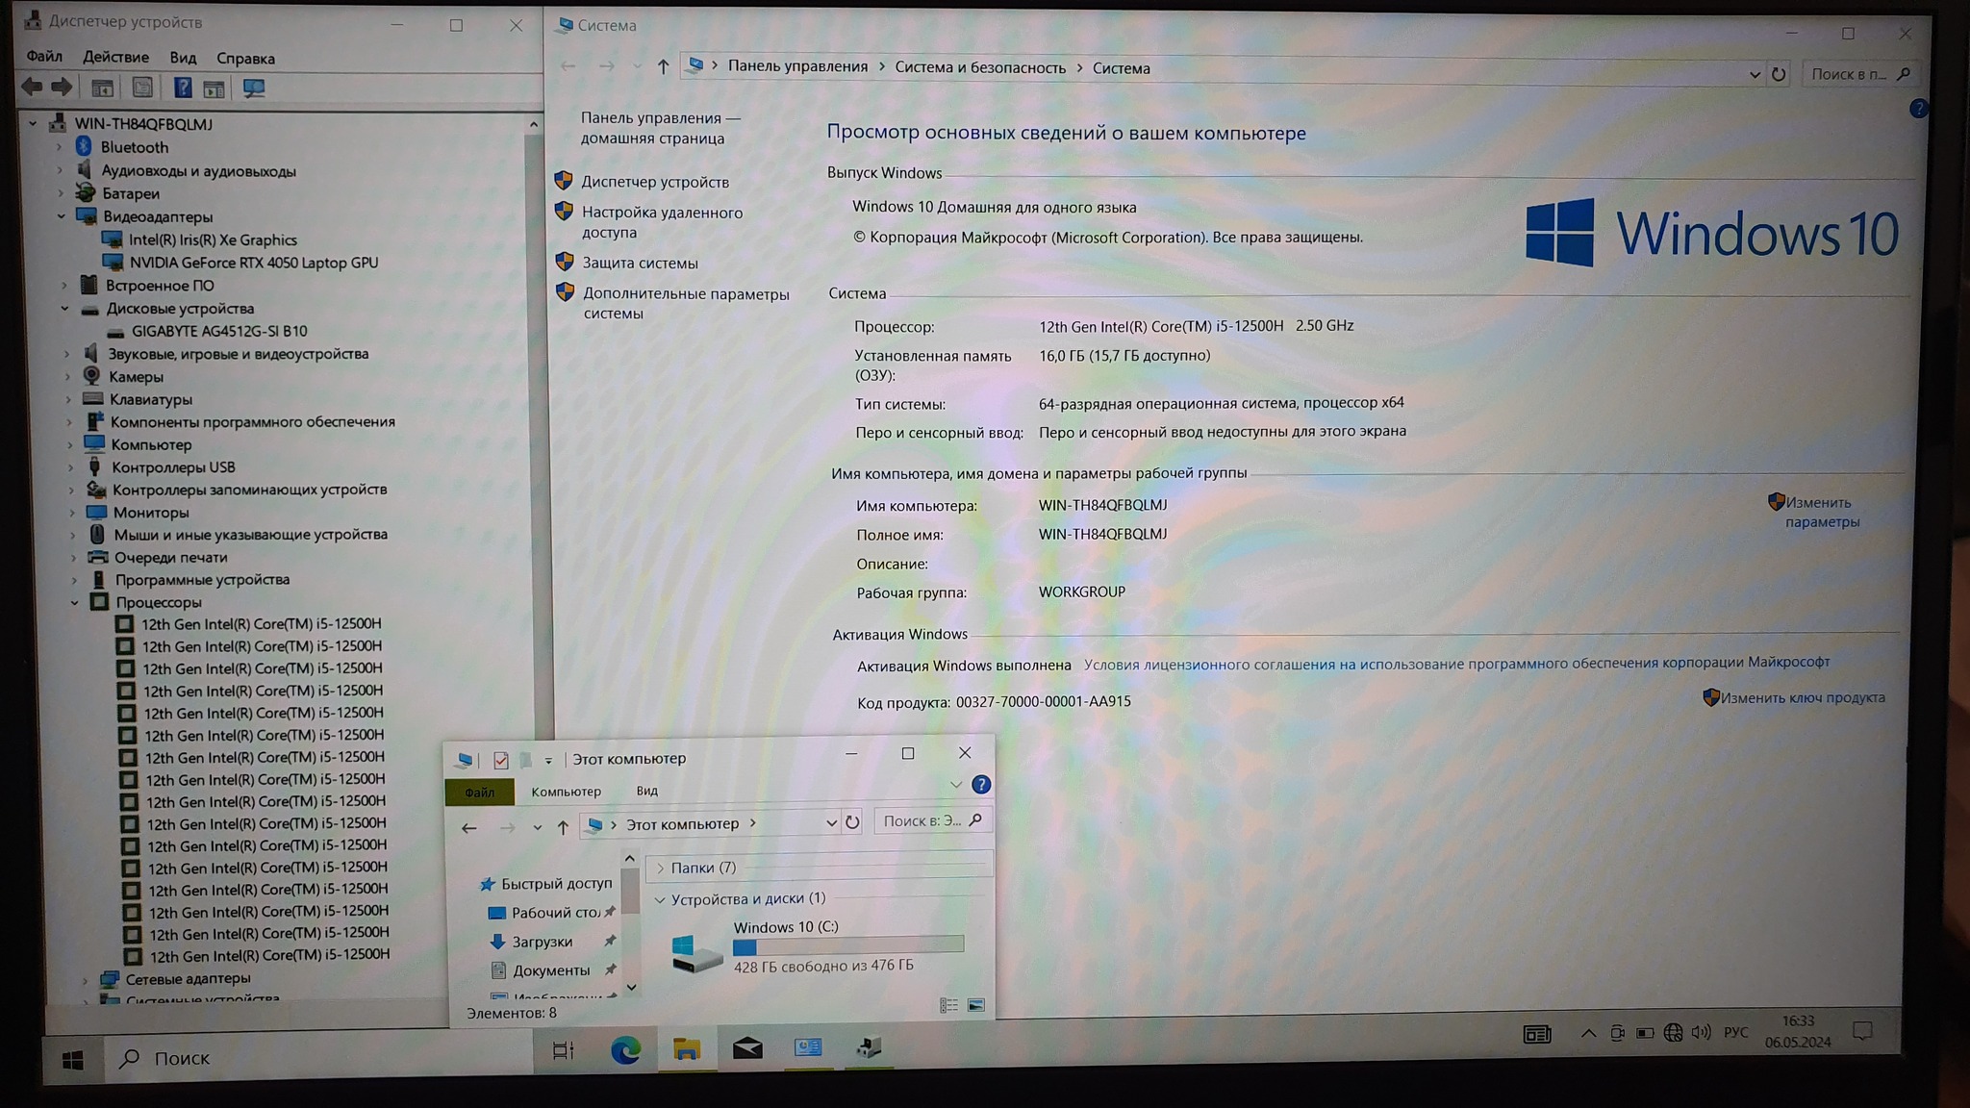
Task: Collapse the Процессоры tree node
Action: pos(75,602)
